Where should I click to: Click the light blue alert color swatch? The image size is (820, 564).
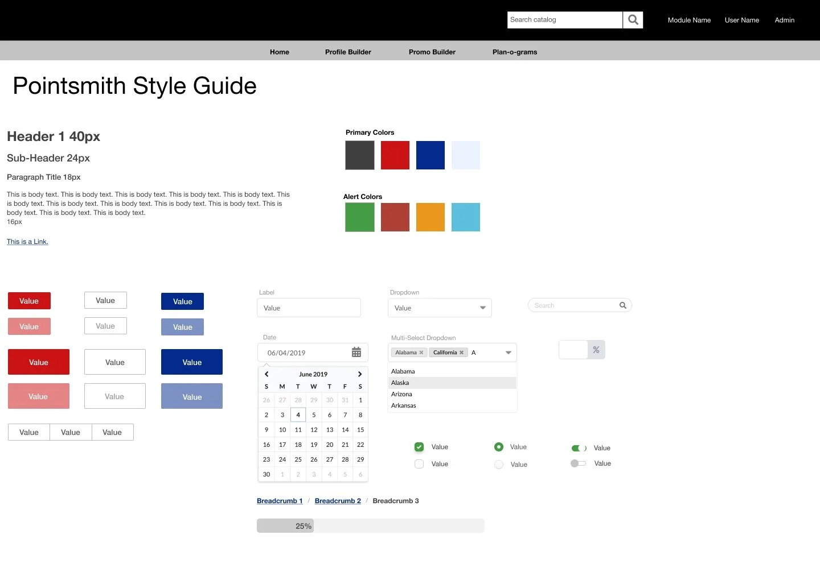pyautogui.click(x=466, y=217)
